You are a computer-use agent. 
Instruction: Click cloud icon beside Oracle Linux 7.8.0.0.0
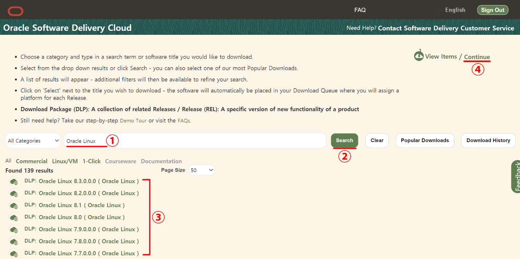pos(14,241)
